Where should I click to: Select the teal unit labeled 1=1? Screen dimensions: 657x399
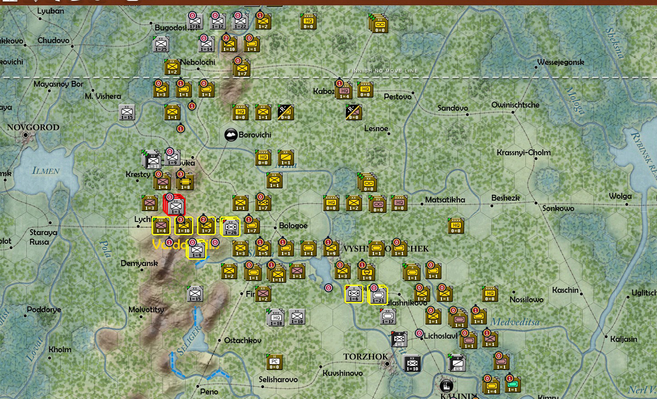pos(513,384)
